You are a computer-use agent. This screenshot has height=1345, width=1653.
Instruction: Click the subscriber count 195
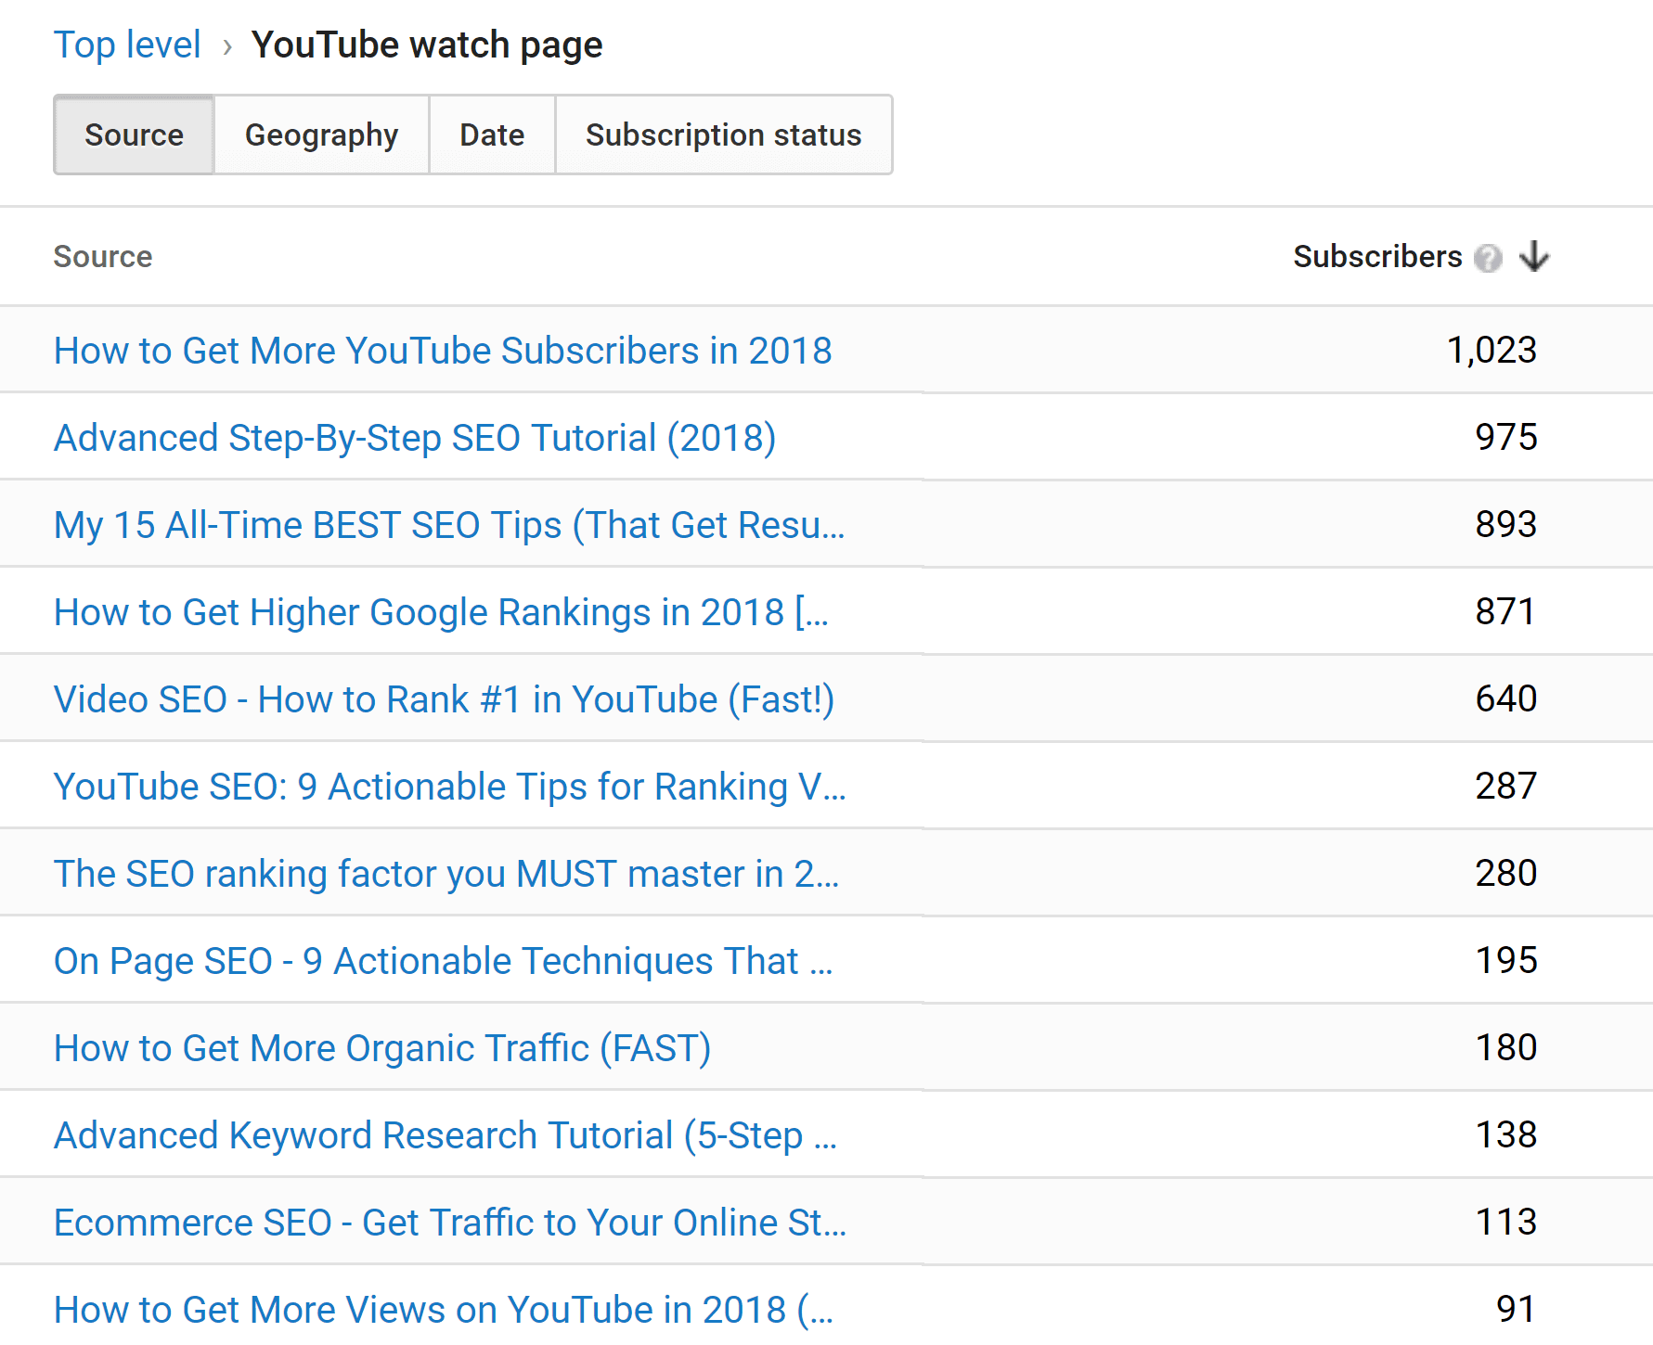(x=1506, y=961)
